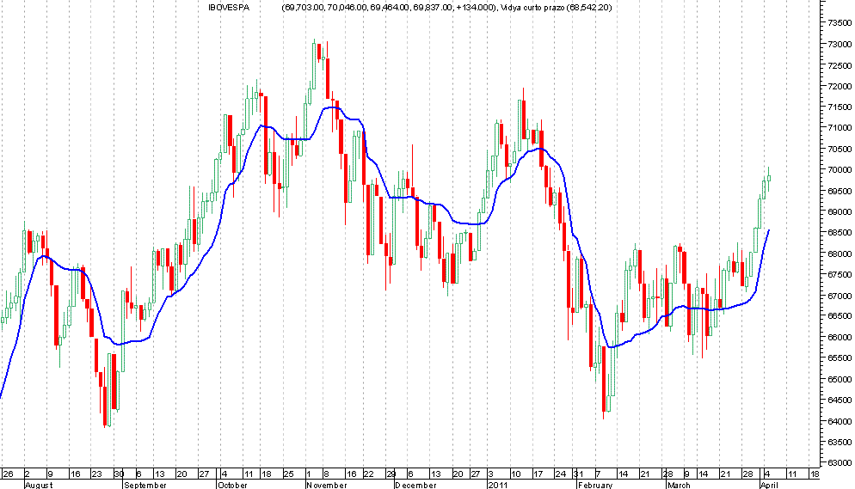This screenshot has height=489, width=855.
Task: Click the day 26 label on time axis
Action: pos(8,474)
